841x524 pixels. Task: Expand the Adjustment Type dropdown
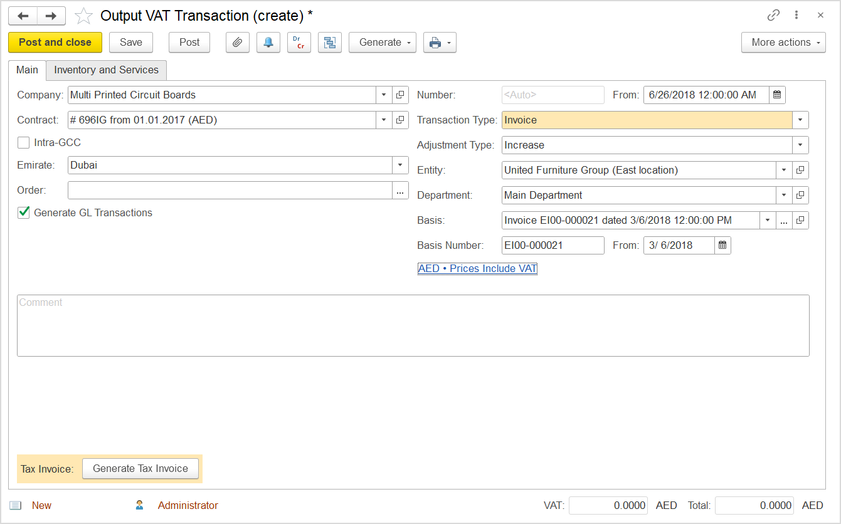click(x=800, y=145)
